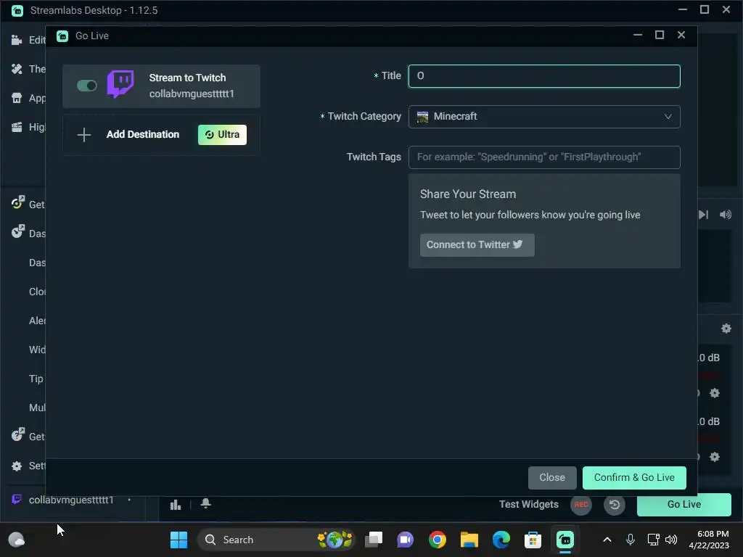Open the Settings gear in sidebar
This screenshot has height=557, width=743.
click(x=17, y=466)
